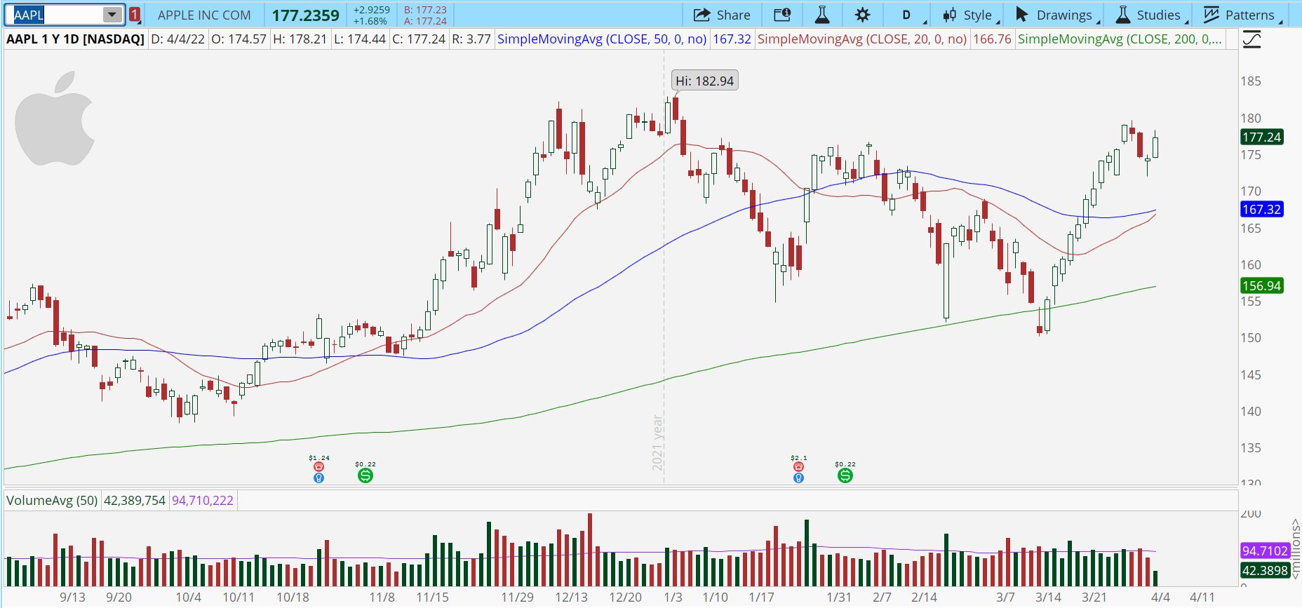This screenshot has height=608, width=1302.
Task: Click the green 156.94 axis label
Action: tap(1261, 285)
